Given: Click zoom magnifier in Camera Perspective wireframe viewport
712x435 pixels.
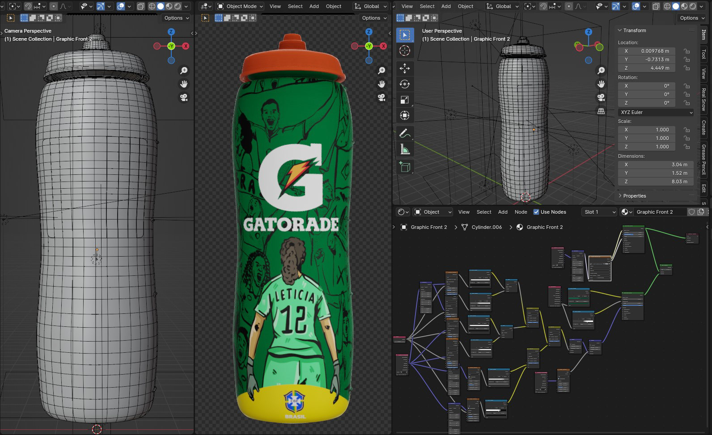Looking at the screenshot, I should (x=184, y=70).
